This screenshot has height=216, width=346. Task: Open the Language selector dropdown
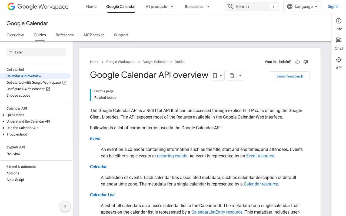[x=302, y=6]
